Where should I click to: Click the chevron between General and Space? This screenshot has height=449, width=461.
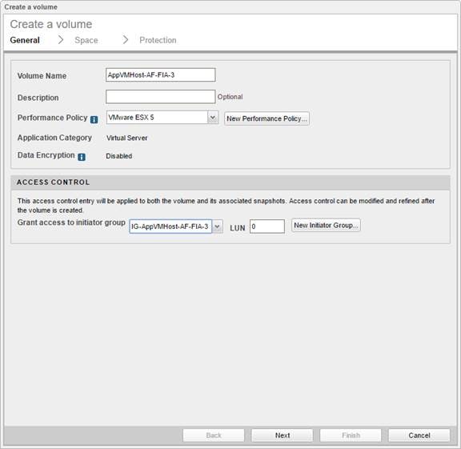click(61, 40)
